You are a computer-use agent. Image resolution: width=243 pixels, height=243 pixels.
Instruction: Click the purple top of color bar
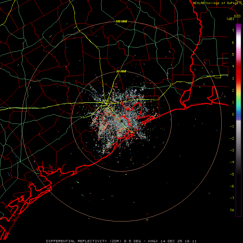238,26
